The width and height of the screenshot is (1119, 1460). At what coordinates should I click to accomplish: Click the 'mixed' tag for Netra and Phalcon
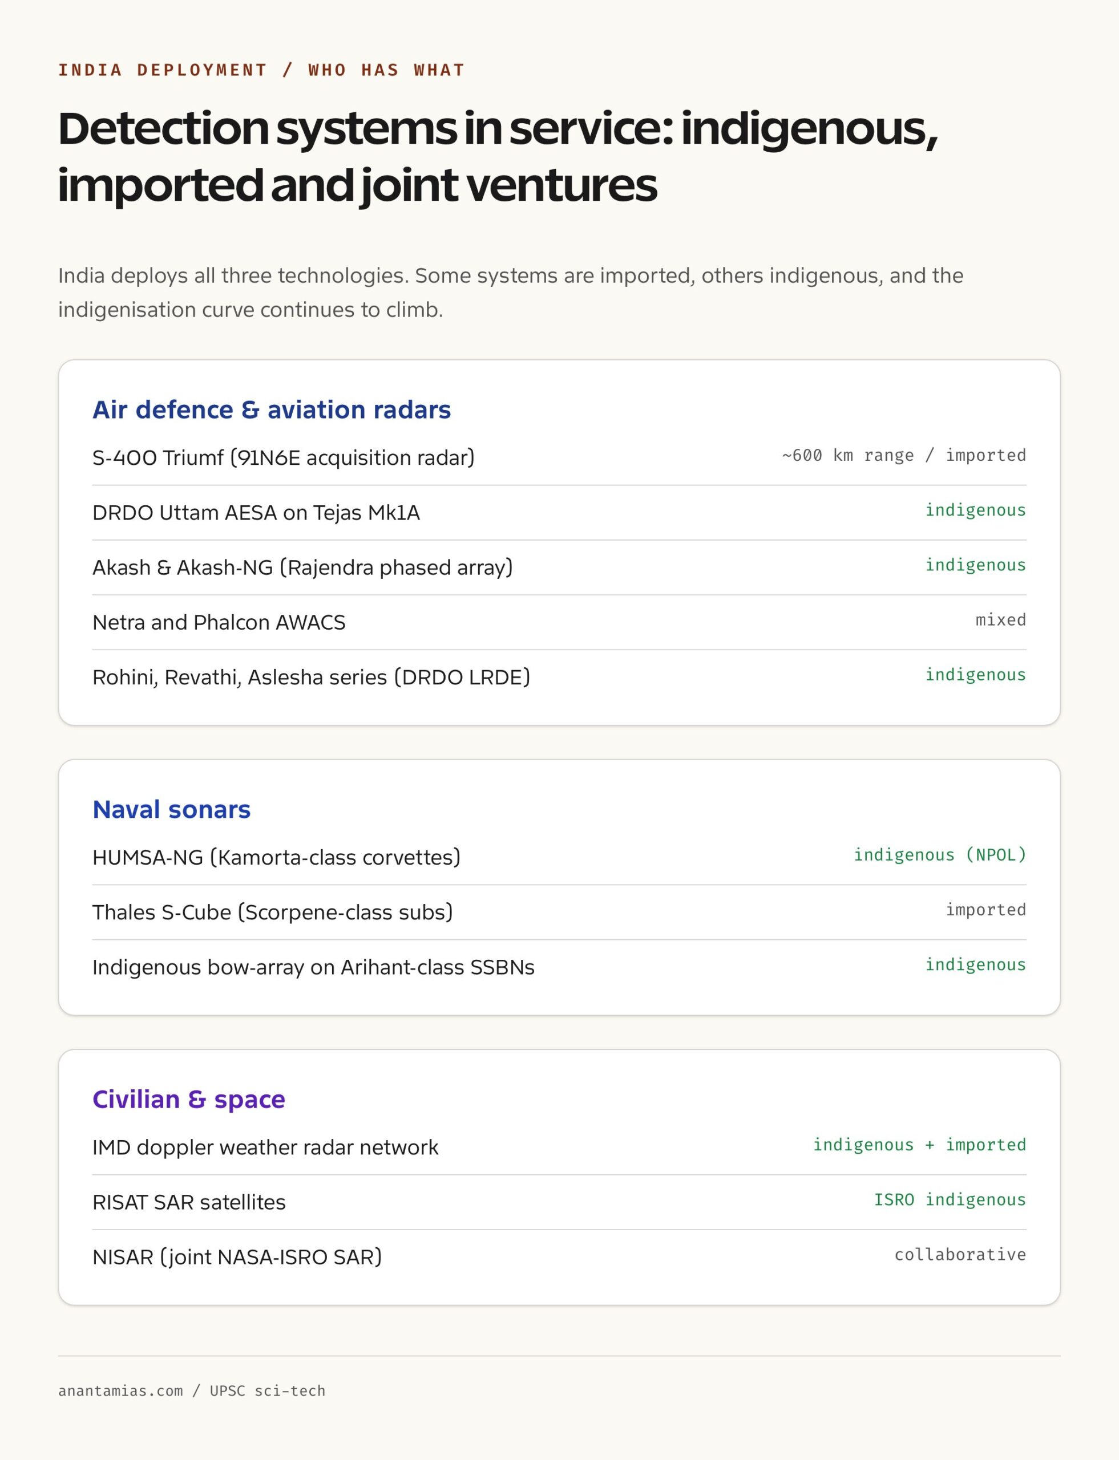pyautogui.click(x=1001, y=620)
